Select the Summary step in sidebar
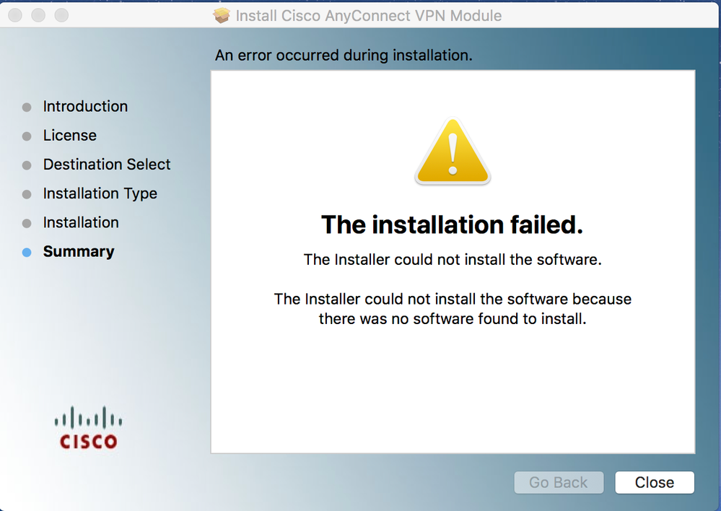 (79, 252)
